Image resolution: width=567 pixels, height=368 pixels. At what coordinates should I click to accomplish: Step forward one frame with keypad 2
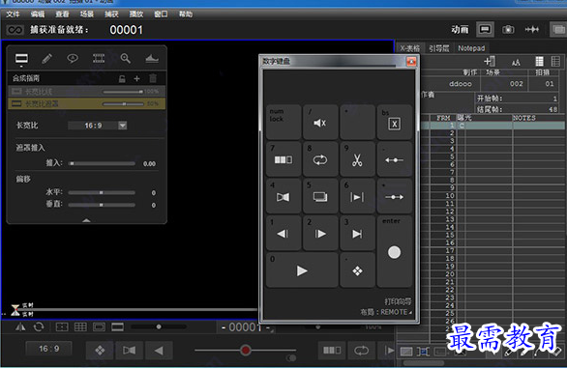320,234
